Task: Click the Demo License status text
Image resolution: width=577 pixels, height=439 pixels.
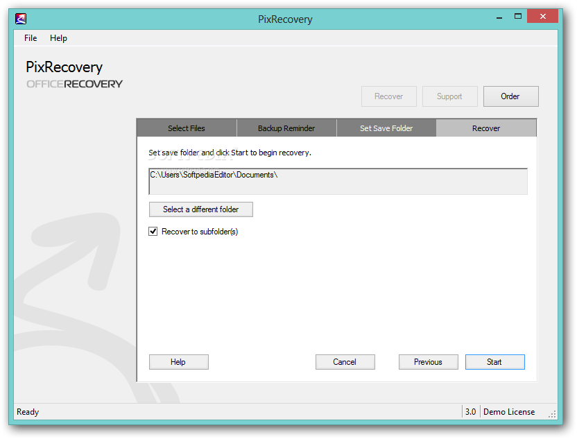Action: tap(509, 412)
